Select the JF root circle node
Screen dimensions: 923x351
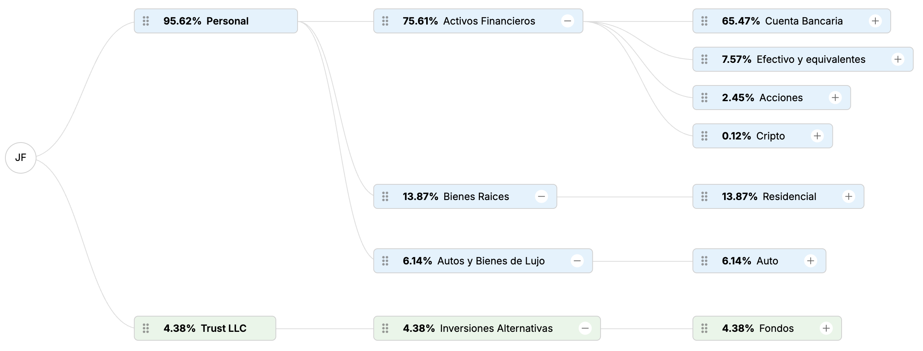coord(21,158)
